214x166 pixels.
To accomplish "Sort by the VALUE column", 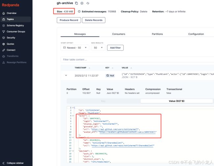I will tap(127, 68).
